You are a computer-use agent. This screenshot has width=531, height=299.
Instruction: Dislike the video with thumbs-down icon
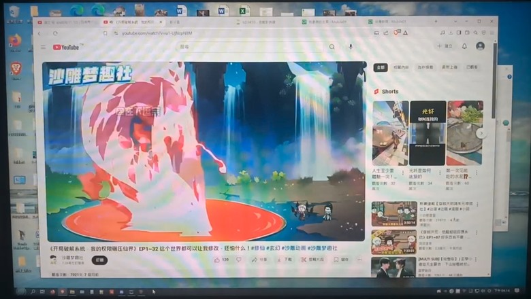coord(239,260)
